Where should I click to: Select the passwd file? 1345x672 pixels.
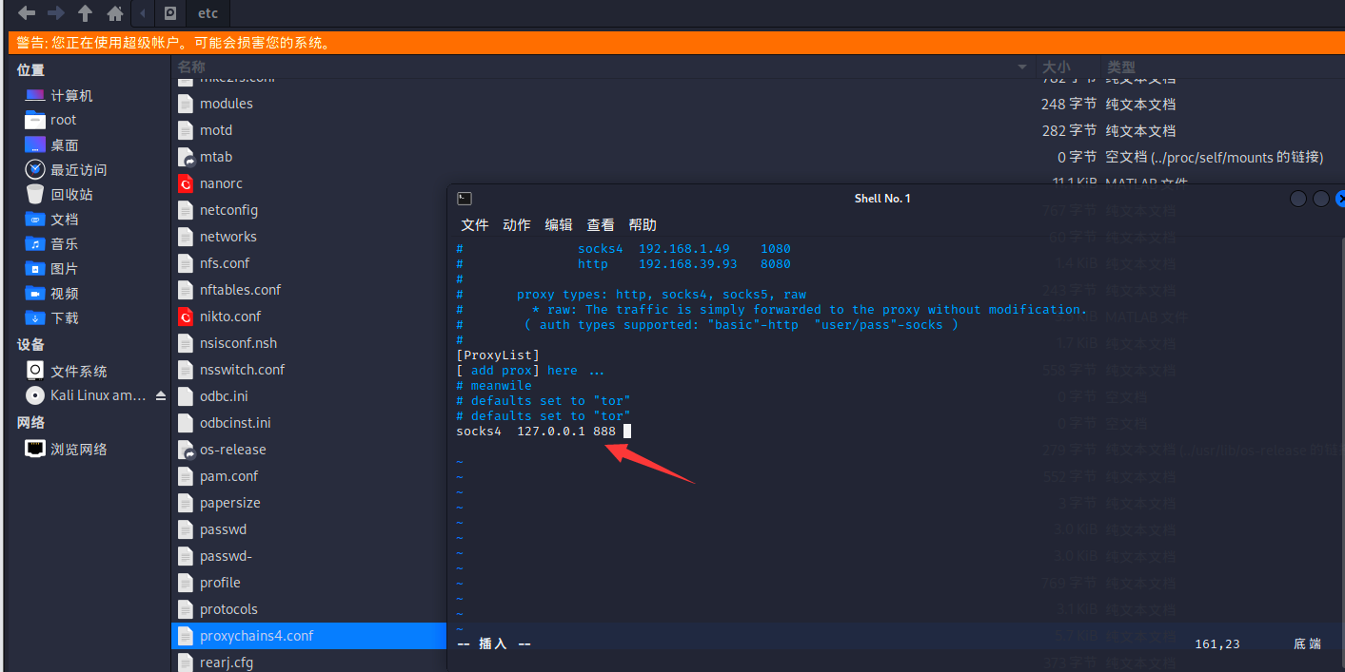[x=223, y=529]
